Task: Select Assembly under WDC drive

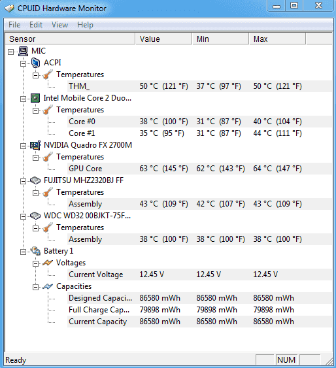Action: [x=199, y=239]
